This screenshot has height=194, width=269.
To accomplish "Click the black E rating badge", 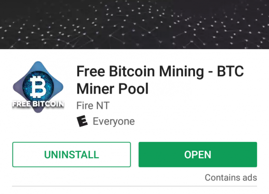I will pyautogui.click(x=82, y=121).
